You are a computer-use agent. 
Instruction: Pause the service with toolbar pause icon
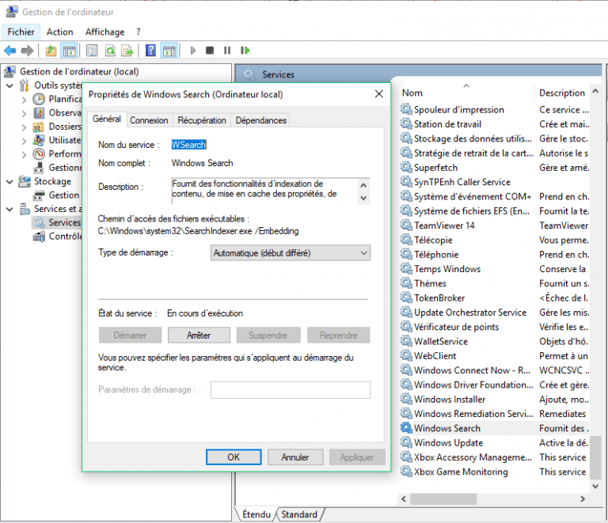[x=227, y=51]
